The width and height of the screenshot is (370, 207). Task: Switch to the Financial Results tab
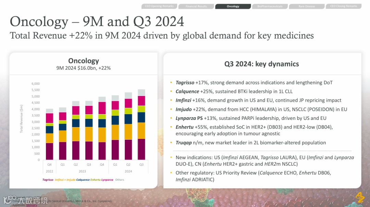[x=196, y=6]
